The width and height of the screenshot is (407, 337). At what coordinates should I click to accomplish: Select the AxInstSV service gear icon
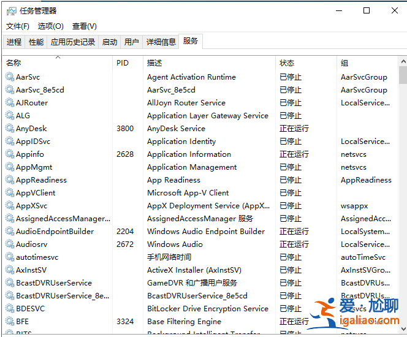click(x=10, y=270)
